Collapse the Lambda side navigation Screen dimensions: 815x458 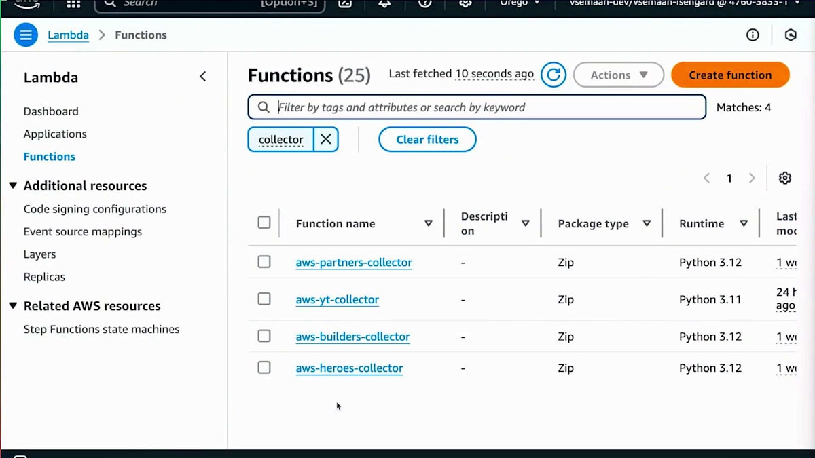click(x=202, y=77)
